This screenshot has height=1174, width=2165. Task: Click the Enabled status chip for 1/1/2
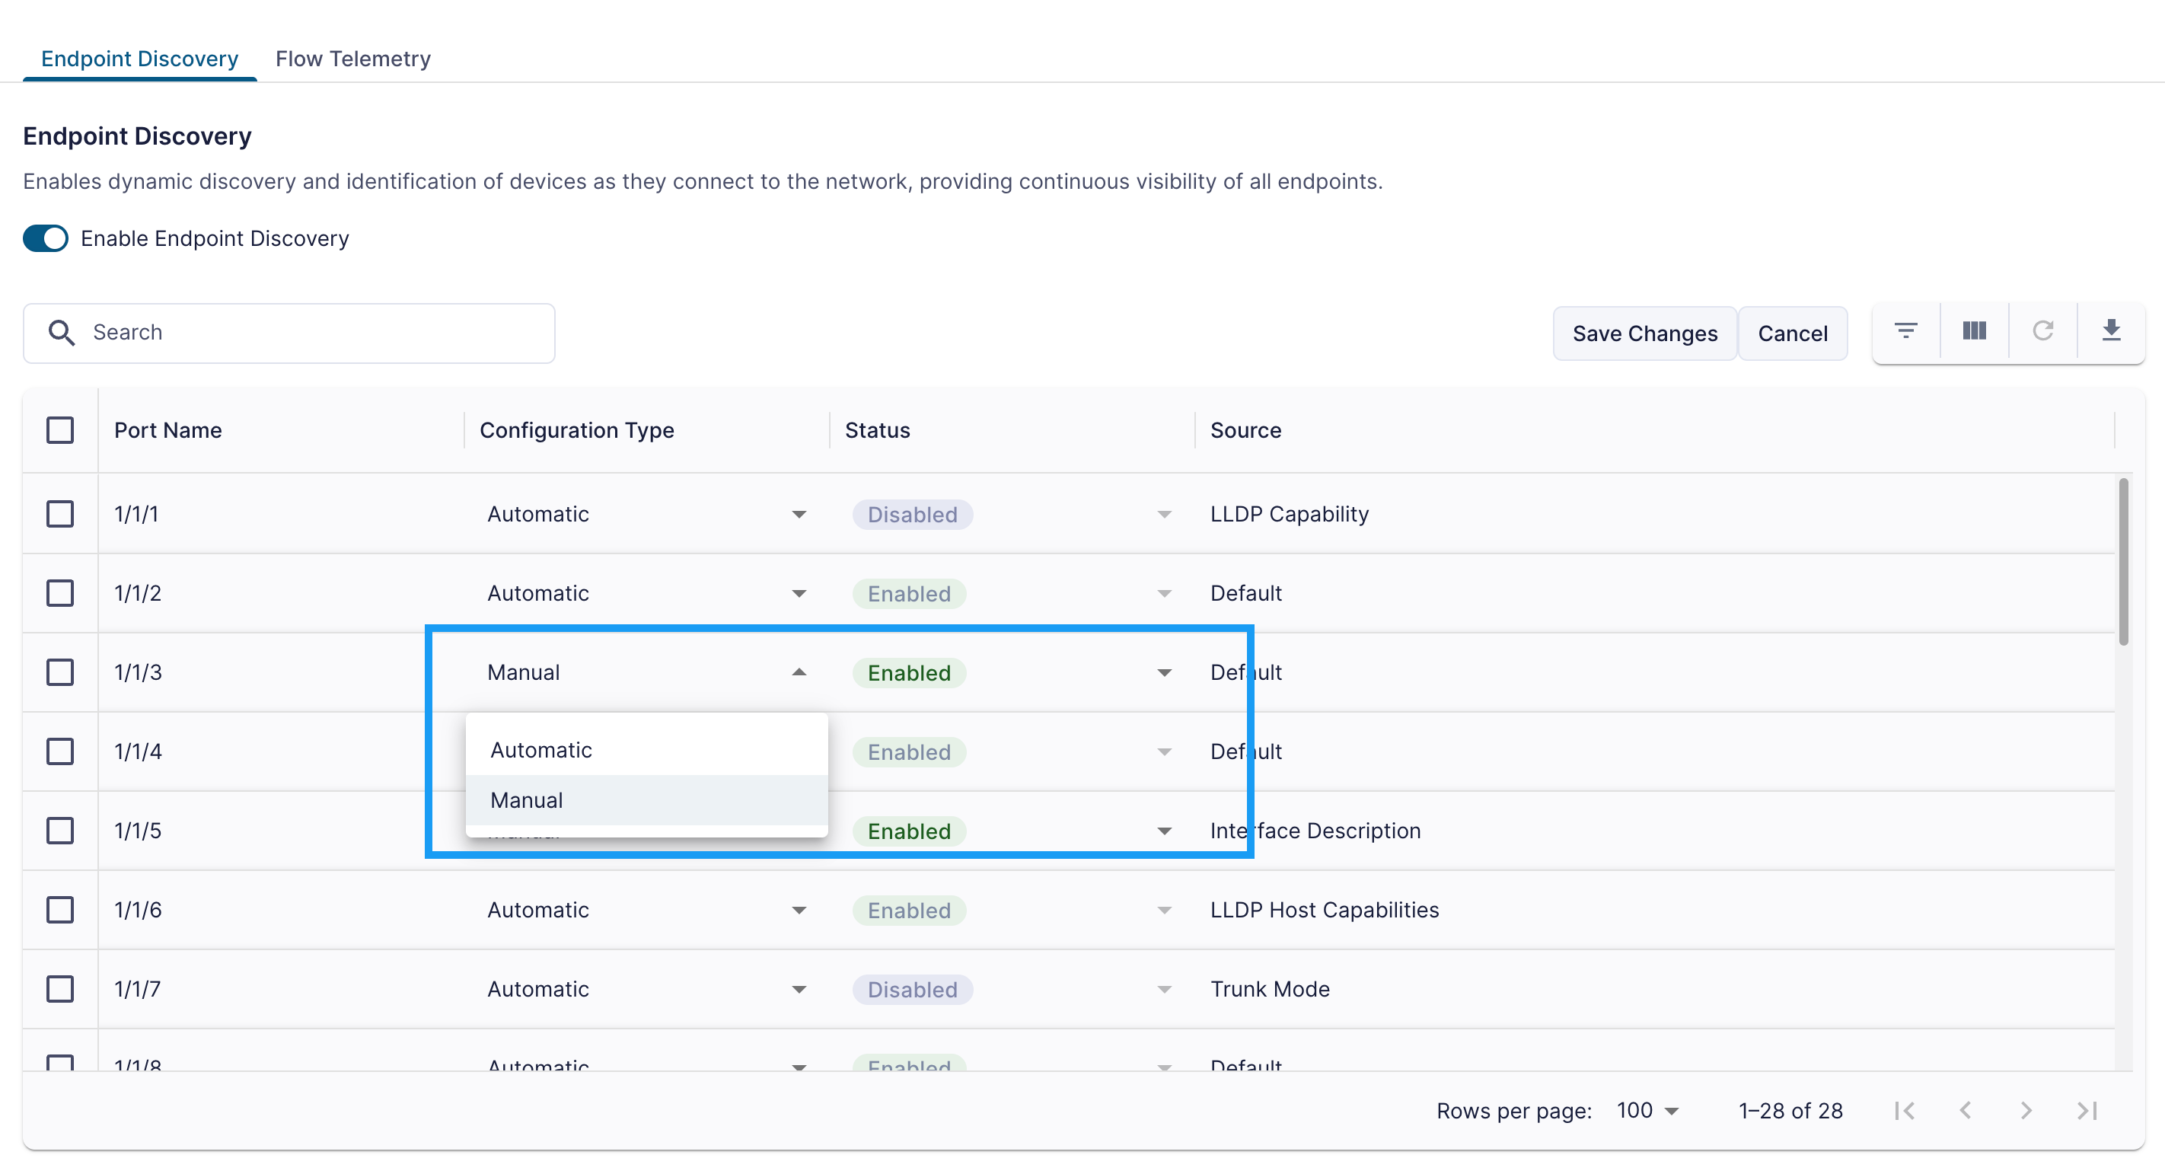[x=910, y=594]
